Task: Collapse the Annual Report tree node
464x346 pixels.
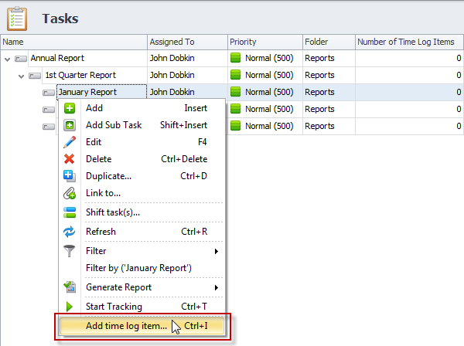Action: tap(8, 58)
